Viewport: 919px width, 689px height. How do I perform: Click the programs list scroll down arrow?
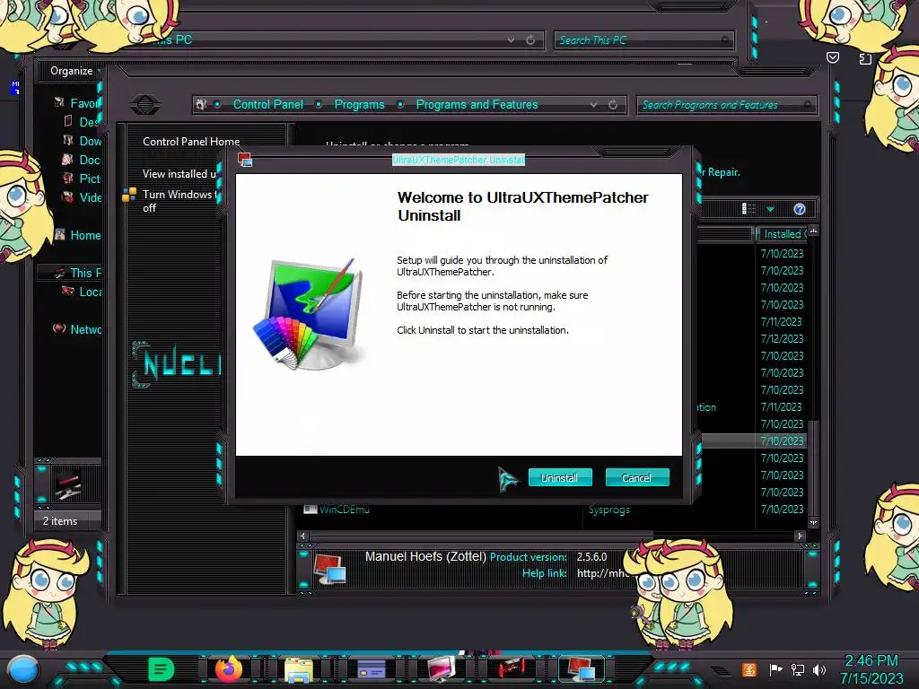click(813, 522)
